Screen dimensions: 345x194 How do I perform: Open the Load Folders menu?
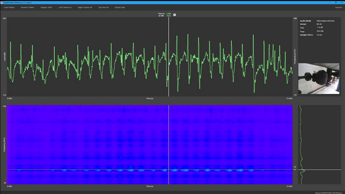click(9, 8)
